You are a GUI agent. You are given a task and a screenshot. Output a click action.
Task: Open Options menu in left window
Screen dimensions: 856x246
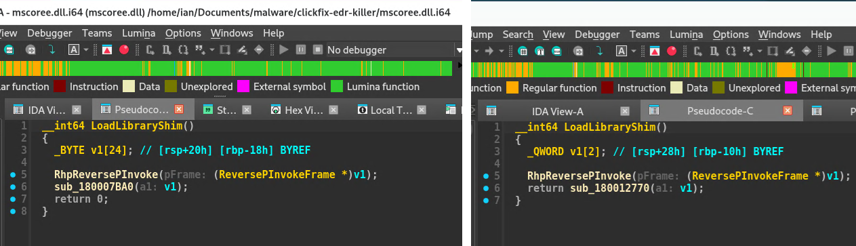point(183,33)
